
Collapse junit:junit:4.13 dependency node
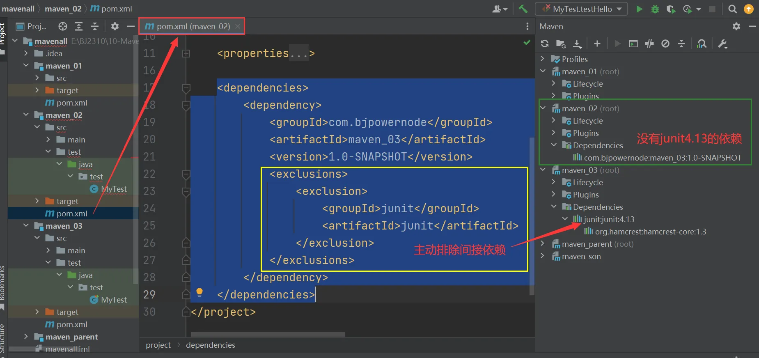(x=565, y=219)
